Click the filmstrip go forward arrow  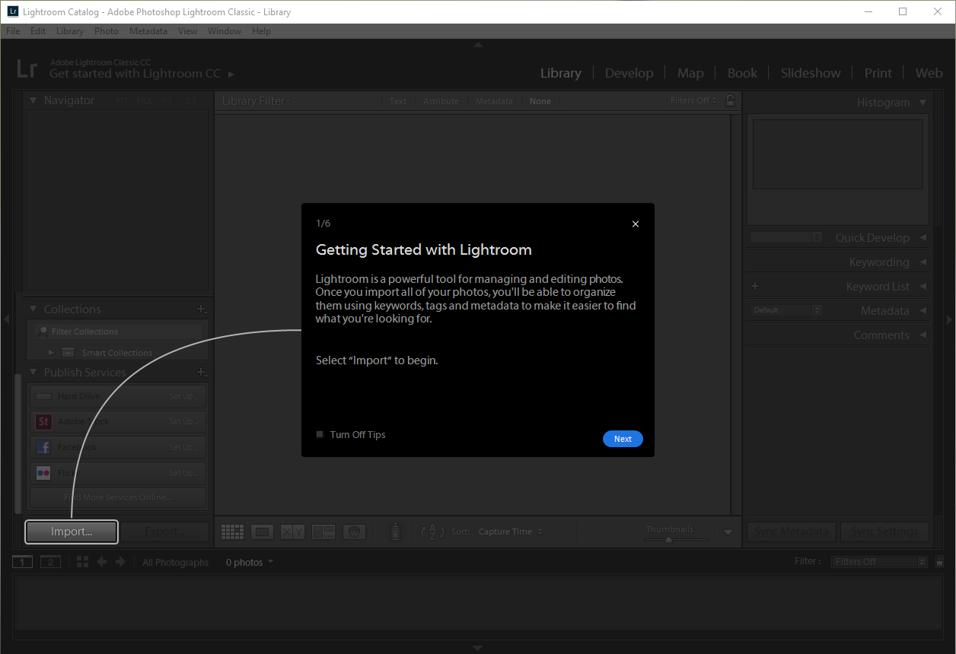point(120,562)
